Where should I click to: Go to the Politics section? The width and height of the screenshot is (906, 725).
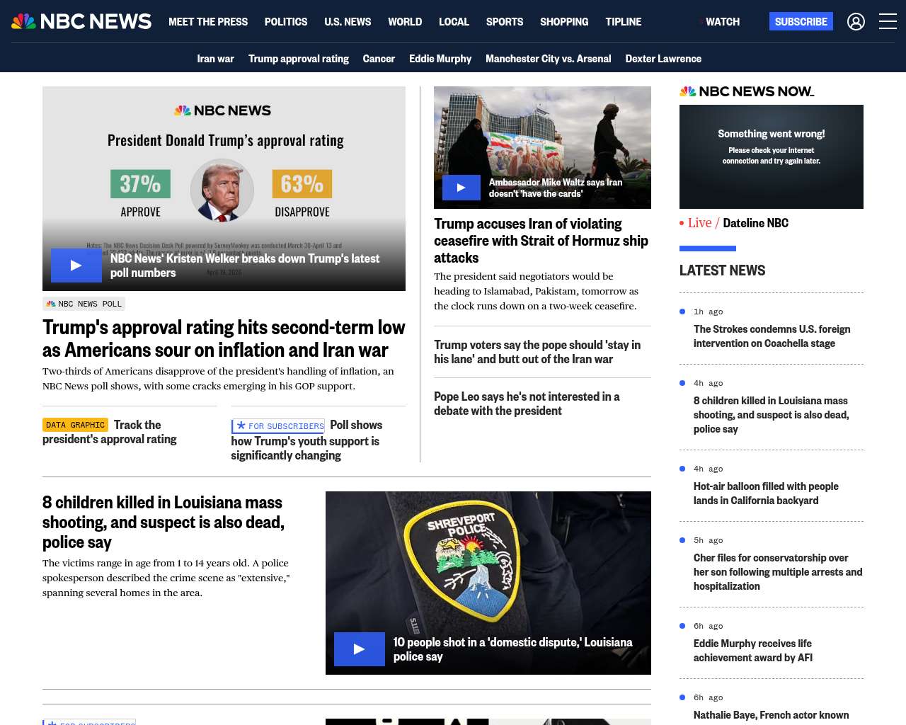click(x=286, y=22)
